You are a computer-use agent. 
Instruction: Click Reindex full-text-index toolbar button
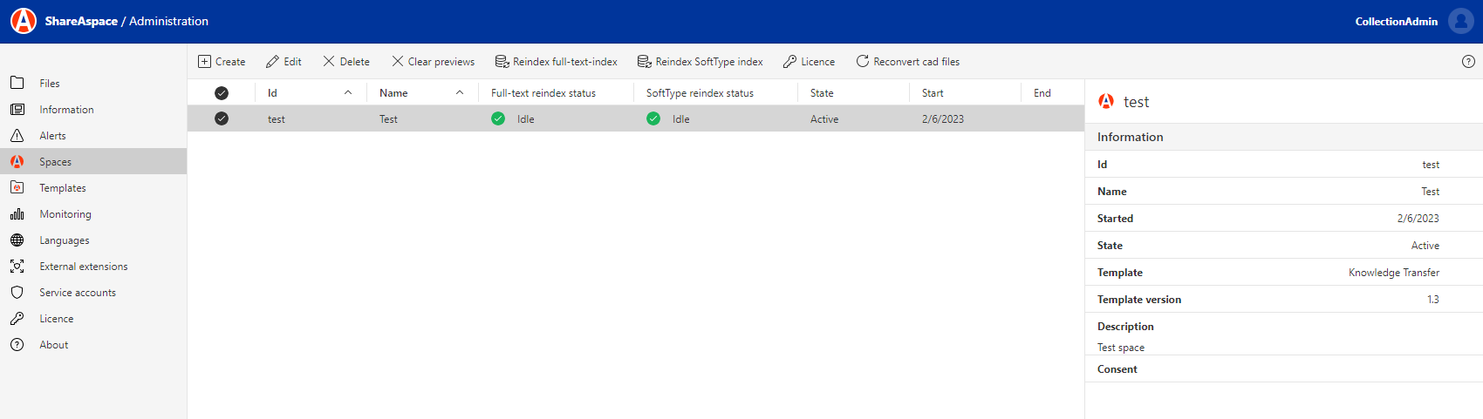(x=556, y=62)
